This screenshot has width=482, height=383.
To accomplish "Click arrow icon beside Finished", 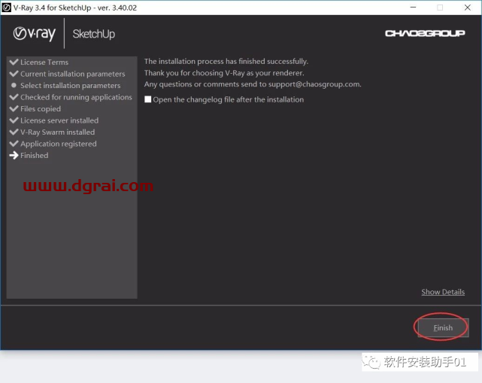I will 14,155.
